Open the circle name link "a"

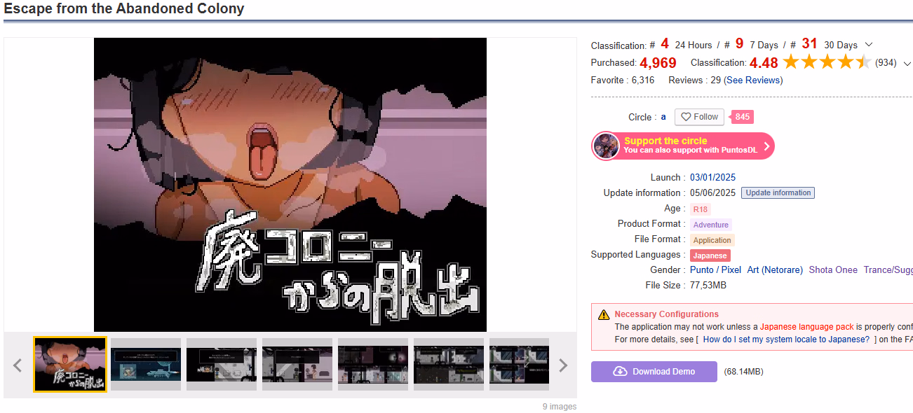(663, 117)
